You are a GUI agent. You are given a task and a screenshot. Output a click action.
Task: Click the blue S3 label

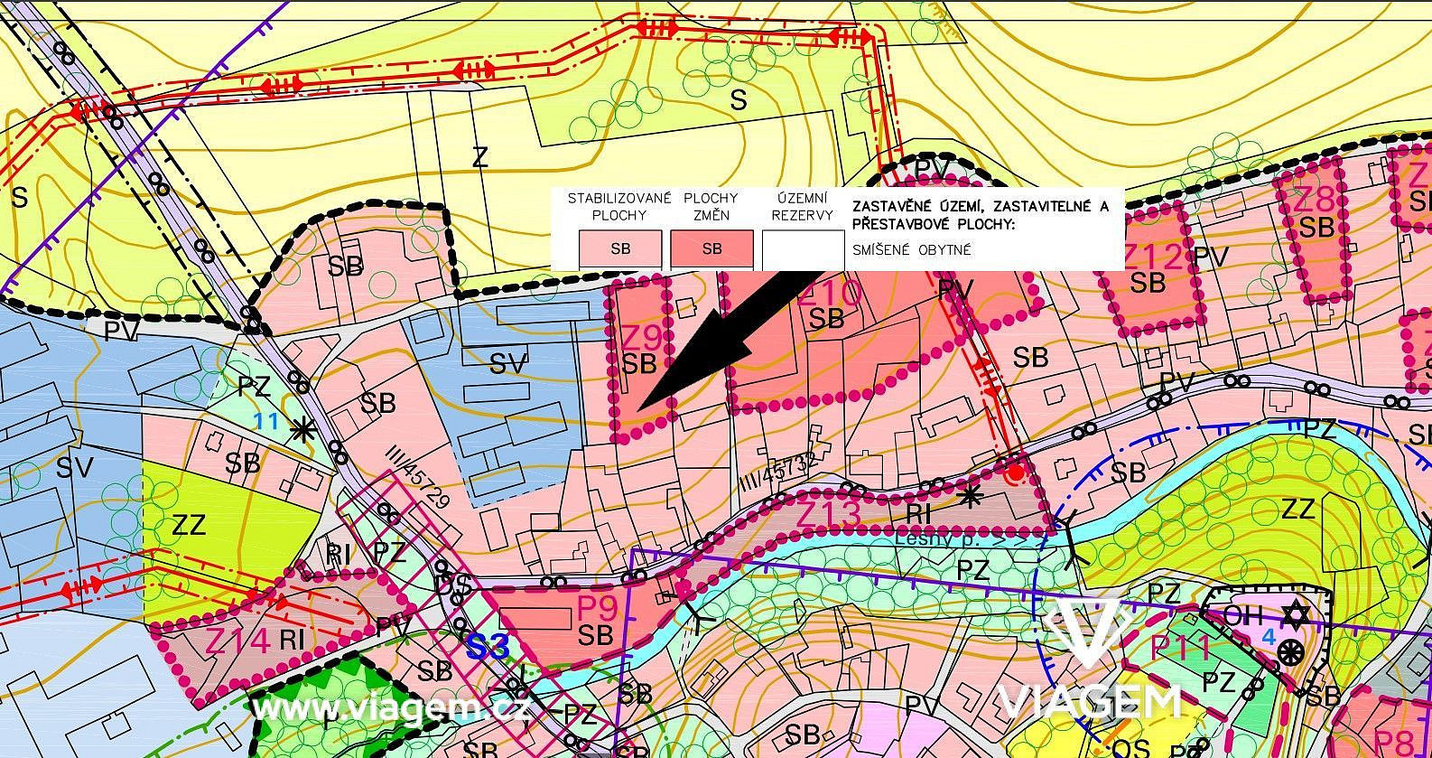pos(488,647)
